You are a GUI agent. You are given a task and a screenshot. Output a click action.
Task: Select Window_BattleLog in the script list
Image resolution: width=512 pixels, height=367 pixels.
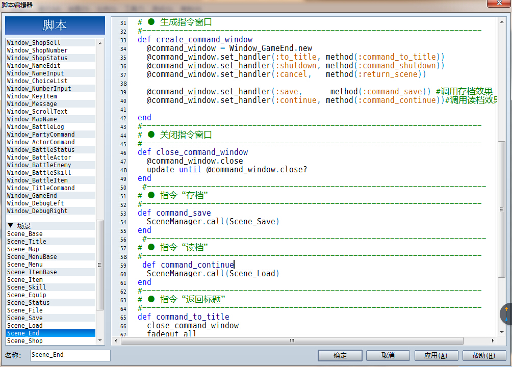point(50,127)
